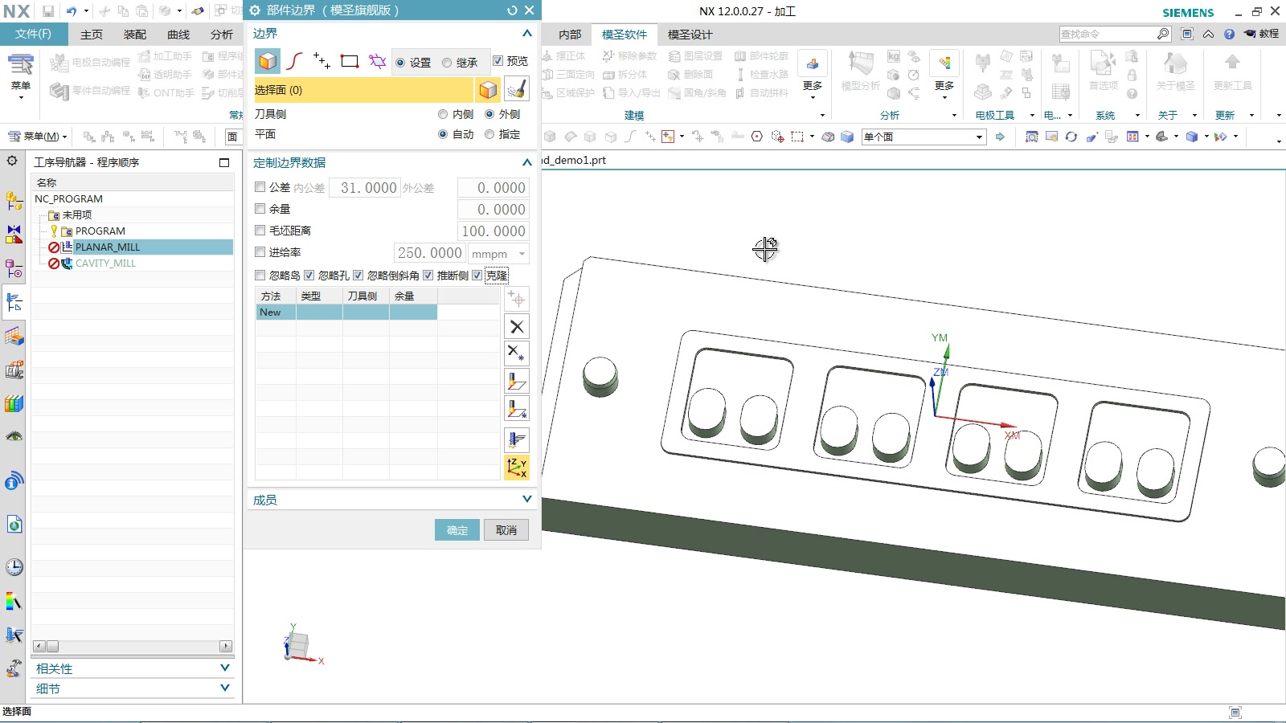Click the broom icon beside 选择面
Viewport: 1286px width, 723px height.
(x=516, y=90)
